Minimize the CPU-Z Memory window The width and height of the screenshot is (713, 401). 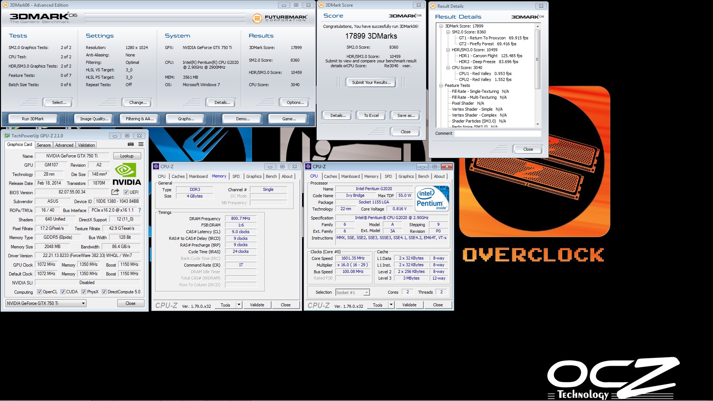pos(270,166)
